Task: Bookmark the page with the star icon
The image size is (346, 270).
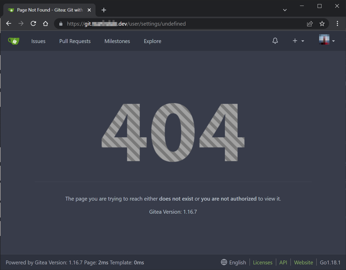Action: [x=322, y=24]
